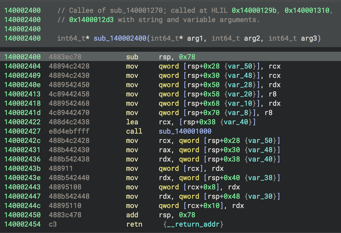The width and height of the screenshot is (341, 233).
Task: Select the var_20 stack variable
Action: click(240, 94)
